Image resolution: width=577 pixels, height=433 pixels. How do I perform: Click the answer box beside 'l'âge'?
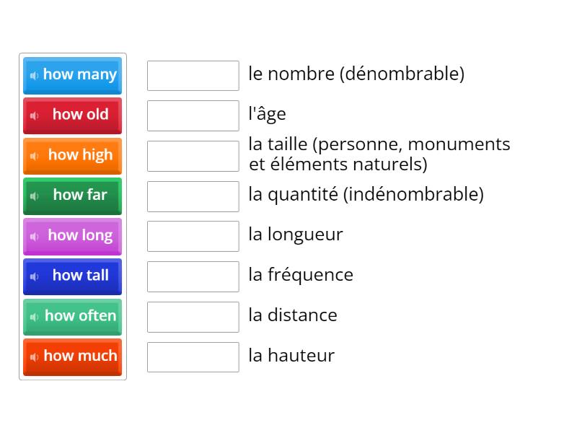click(x=193, y=115)
